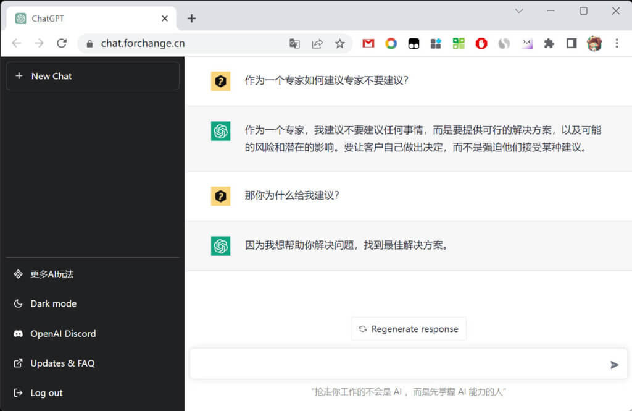The height and width of the screenshot is (411, 632).
Task: Open the extensions puzzle-piece dropdown
Action: 549,43
